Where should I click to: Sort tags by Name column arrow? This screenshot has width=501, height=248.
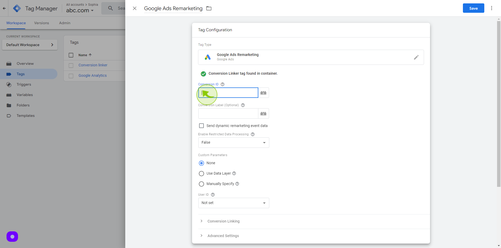coord(90,55)
